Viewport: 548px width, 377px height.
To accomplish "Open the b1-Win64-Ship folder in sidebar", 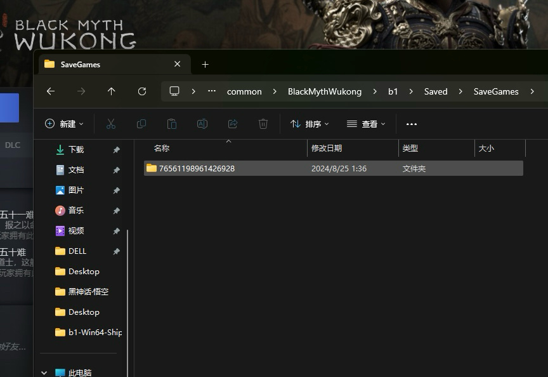I will coord(95,332).
